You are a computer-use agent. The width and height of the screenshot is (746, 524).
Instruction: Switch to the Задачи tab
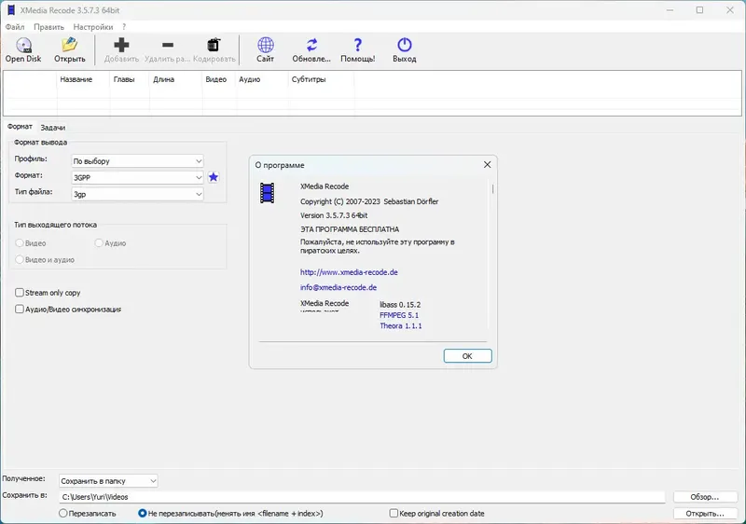[x=53, y=128]
